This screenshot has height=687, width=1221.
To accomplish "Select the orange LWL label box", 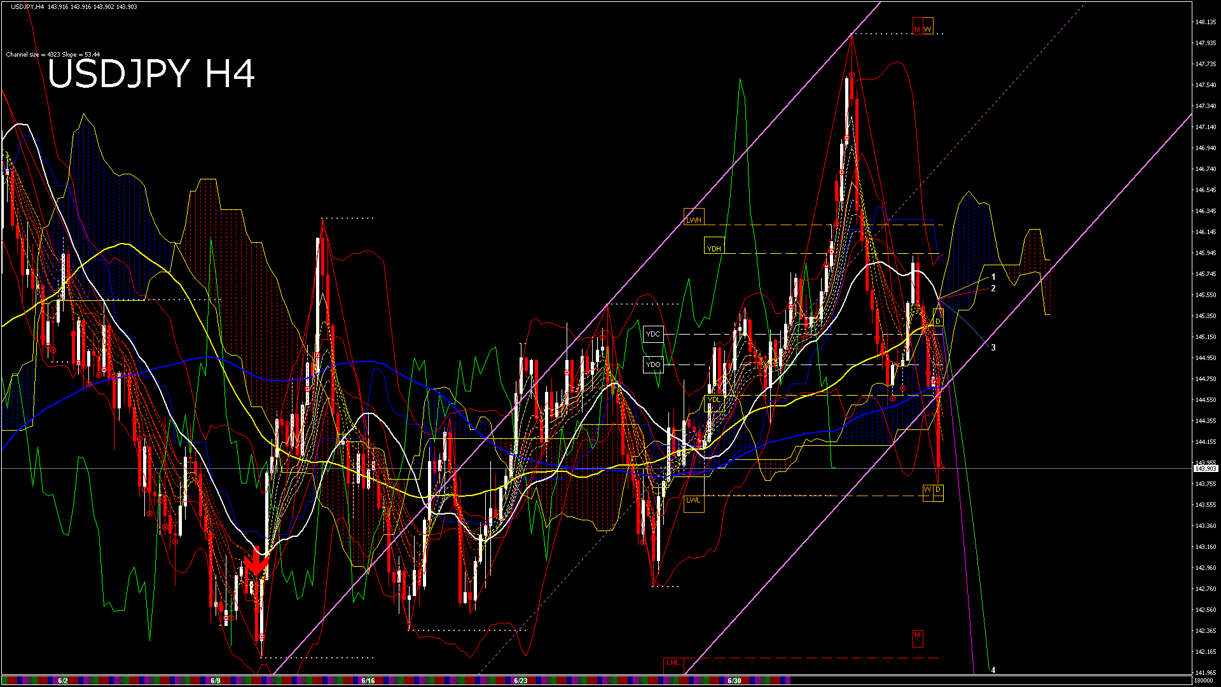I will pyautogui.click(x=694, y=503).
